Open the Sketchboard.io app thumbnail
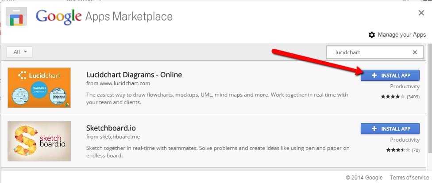 (x=39, y=141)
